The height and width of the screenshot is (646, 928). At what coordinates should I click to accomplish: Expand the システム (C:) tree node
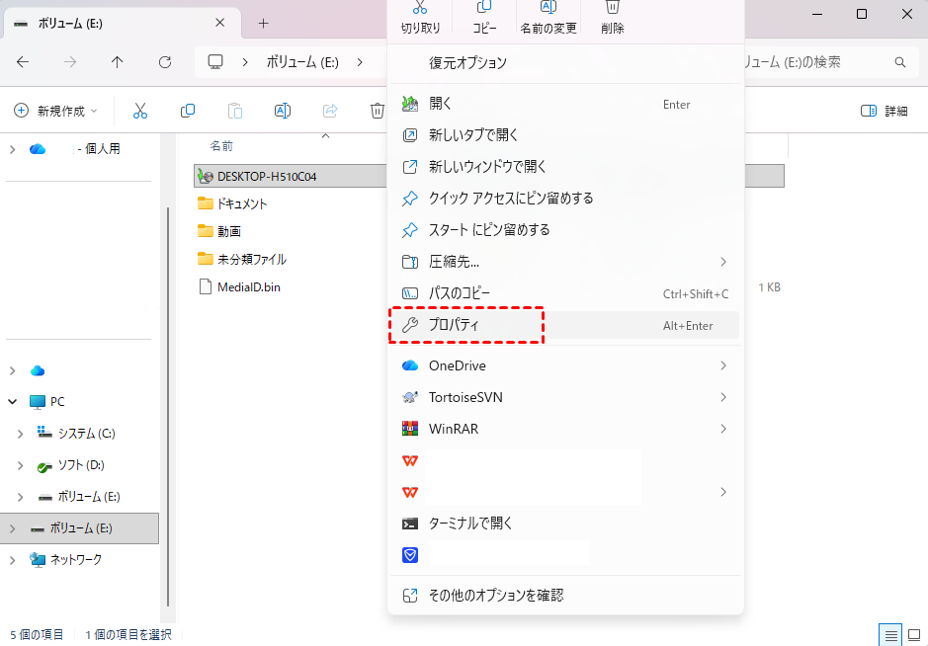(22, 434)
